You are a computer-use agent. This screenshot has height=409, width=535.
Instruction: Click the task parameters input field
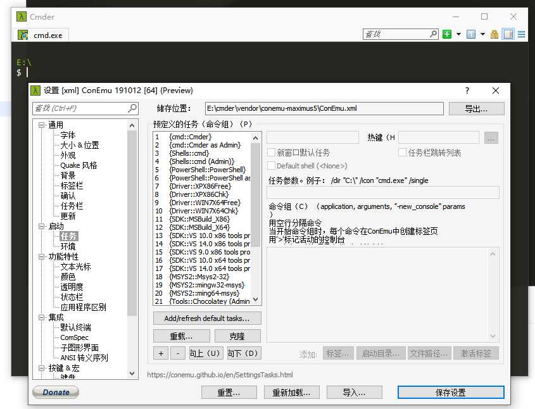pos(383,192)
